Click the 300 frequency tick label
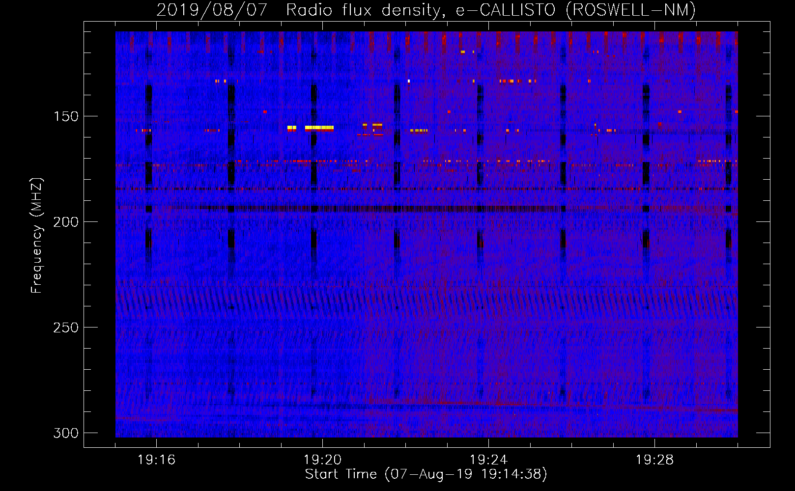Image resolution: width=795 pixels, height=491 pixels. point(66,433)
